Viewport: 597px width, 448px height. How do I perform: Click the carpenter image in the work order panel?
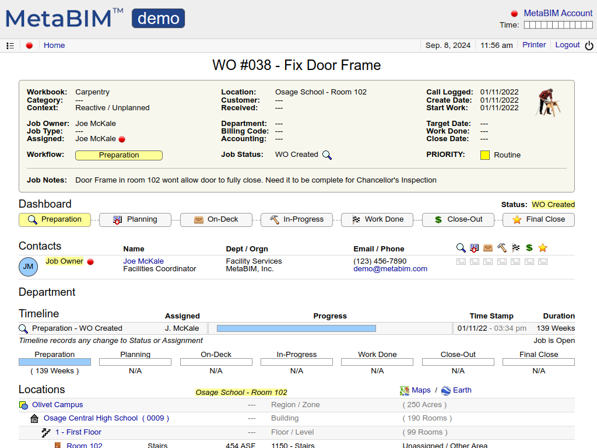pos(548,103)
